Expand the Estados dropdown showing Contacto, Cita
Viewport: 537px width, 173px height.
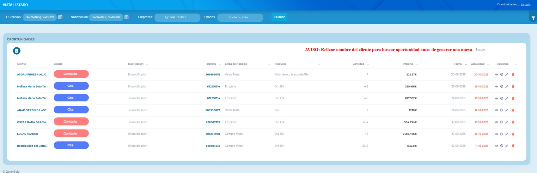tap(240, 17)
